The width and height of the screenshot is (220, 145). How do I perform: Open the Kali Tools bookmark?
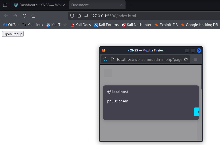click(x=57, y=25)
